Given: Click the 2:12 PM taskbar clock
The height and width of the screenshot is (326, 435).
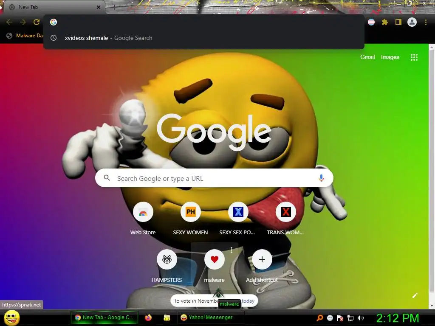Looking at the screenshot, I should [397, 318].
